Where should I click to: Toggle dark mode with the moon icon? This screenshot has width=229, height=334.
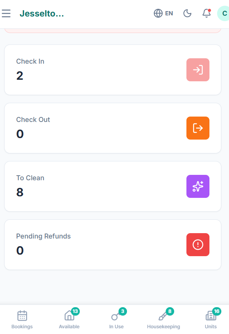tap(187, 13)
